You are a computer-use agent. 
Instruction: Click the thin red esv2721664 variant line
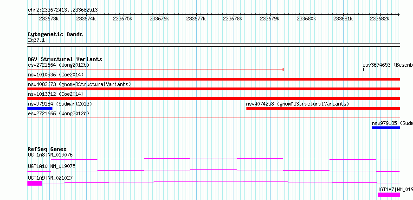(155, 69)
